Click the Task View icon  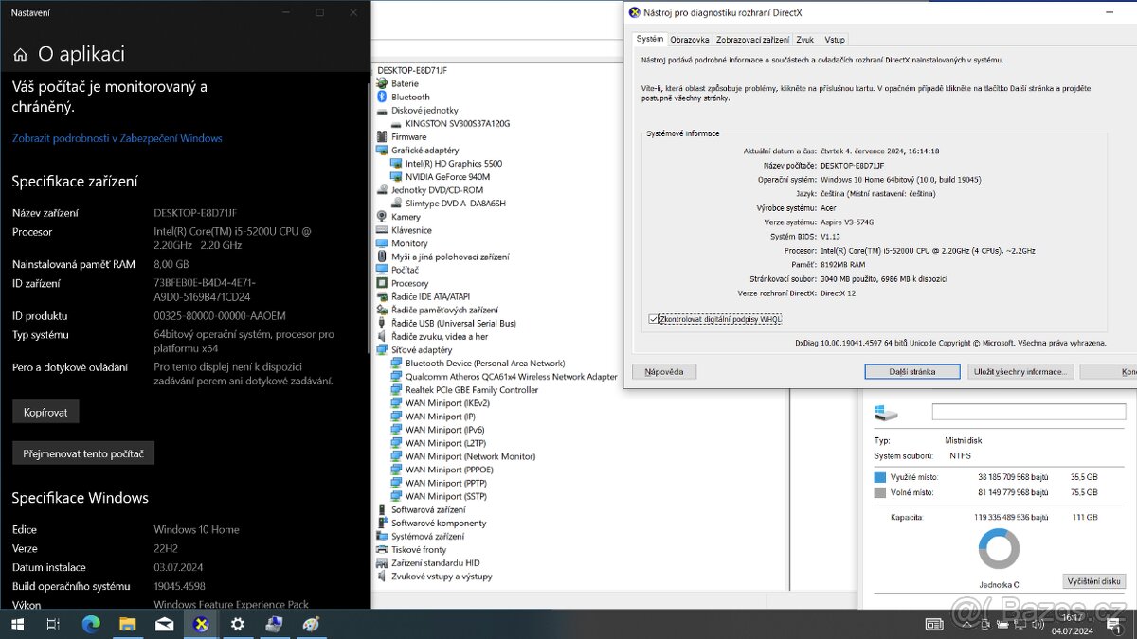(52, 624)
